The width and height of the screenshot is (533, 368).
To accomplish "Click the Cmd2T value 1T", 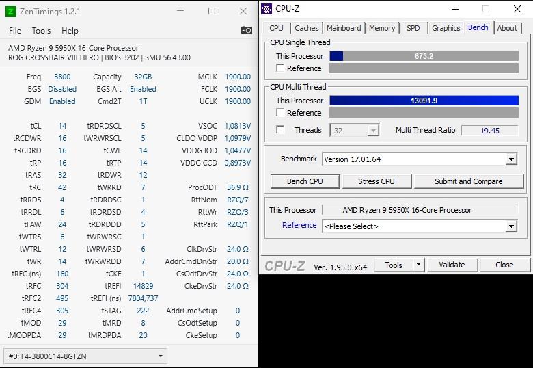I will click(143, 101).
